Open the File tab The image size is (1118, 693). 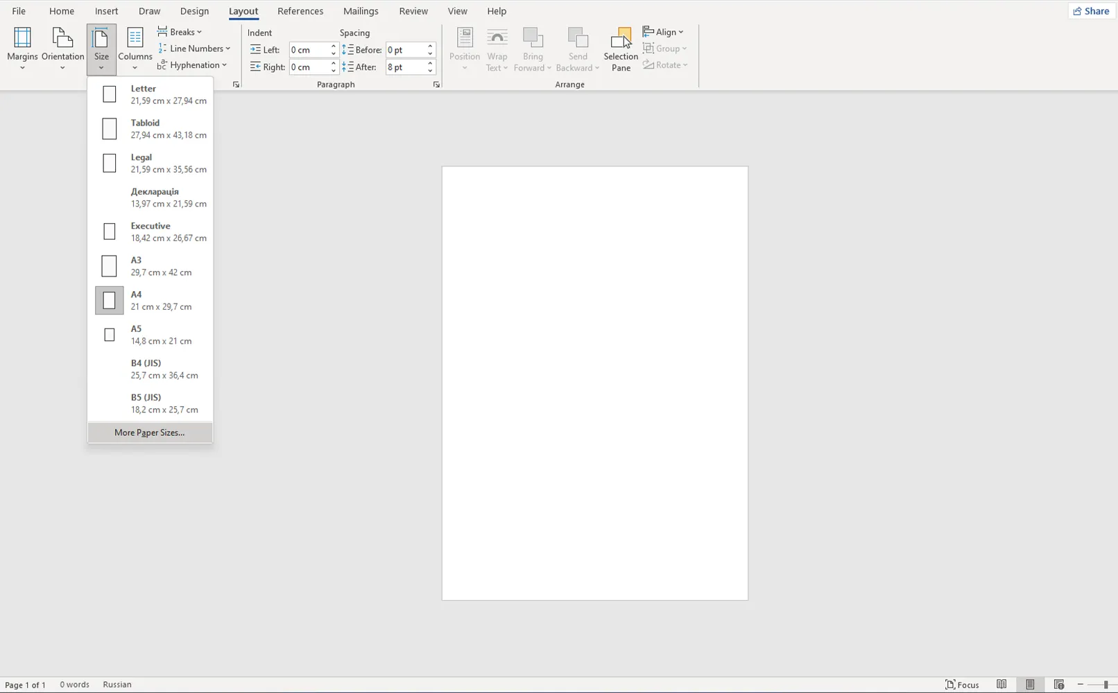[19, 11]
